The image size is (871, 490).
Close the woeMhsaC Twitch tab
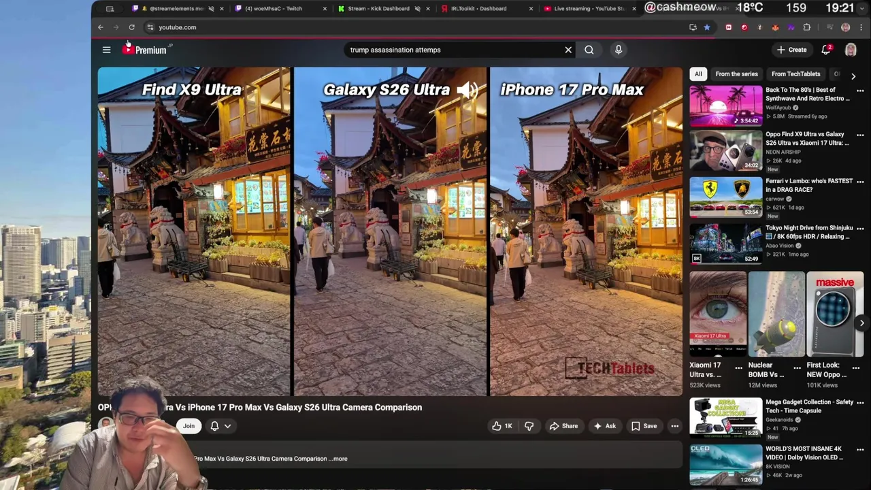click(x=325, y=9)
